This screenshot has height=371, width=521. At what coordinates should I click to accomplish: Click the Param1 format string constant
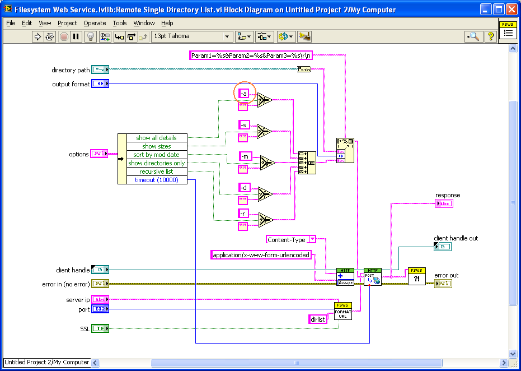(x=251, y=55)
